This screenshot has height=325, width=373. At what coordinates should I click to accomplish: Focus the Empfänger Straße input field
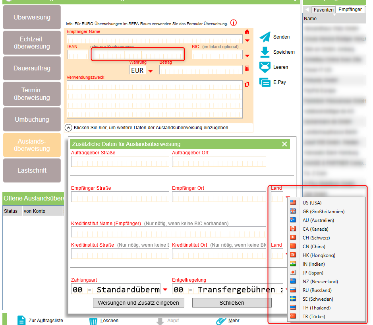pyautogui.click(x=120, y=197)
